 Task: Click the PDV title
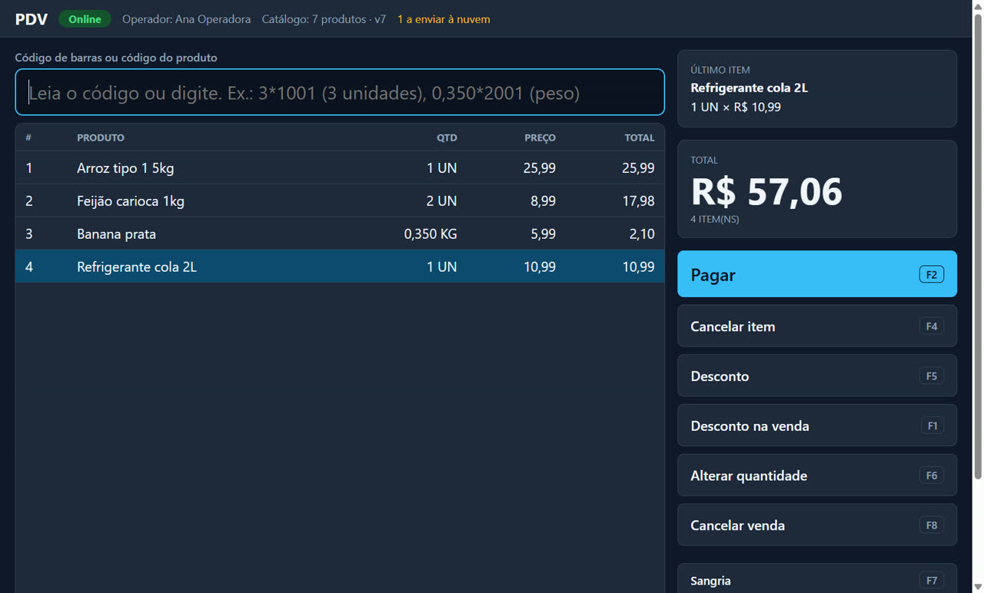pyautogui.click(x=32, y=19)
